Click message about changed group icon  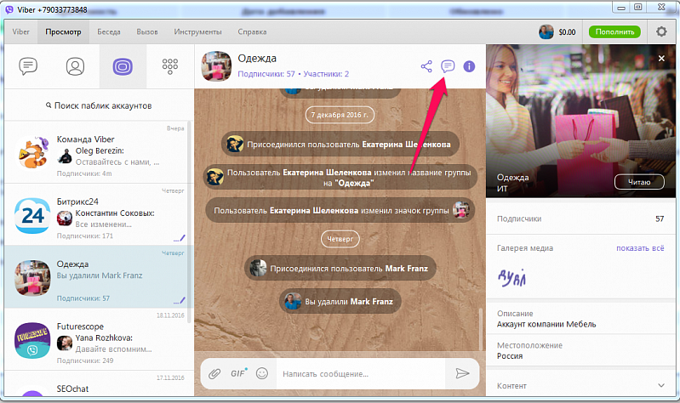click(x=340, y=210)
